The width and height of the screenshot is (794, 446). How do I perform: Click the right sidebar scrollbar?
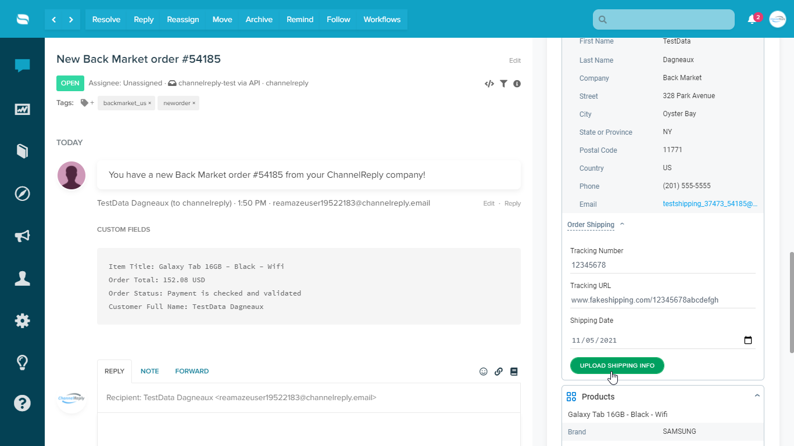tap(791, 302)
